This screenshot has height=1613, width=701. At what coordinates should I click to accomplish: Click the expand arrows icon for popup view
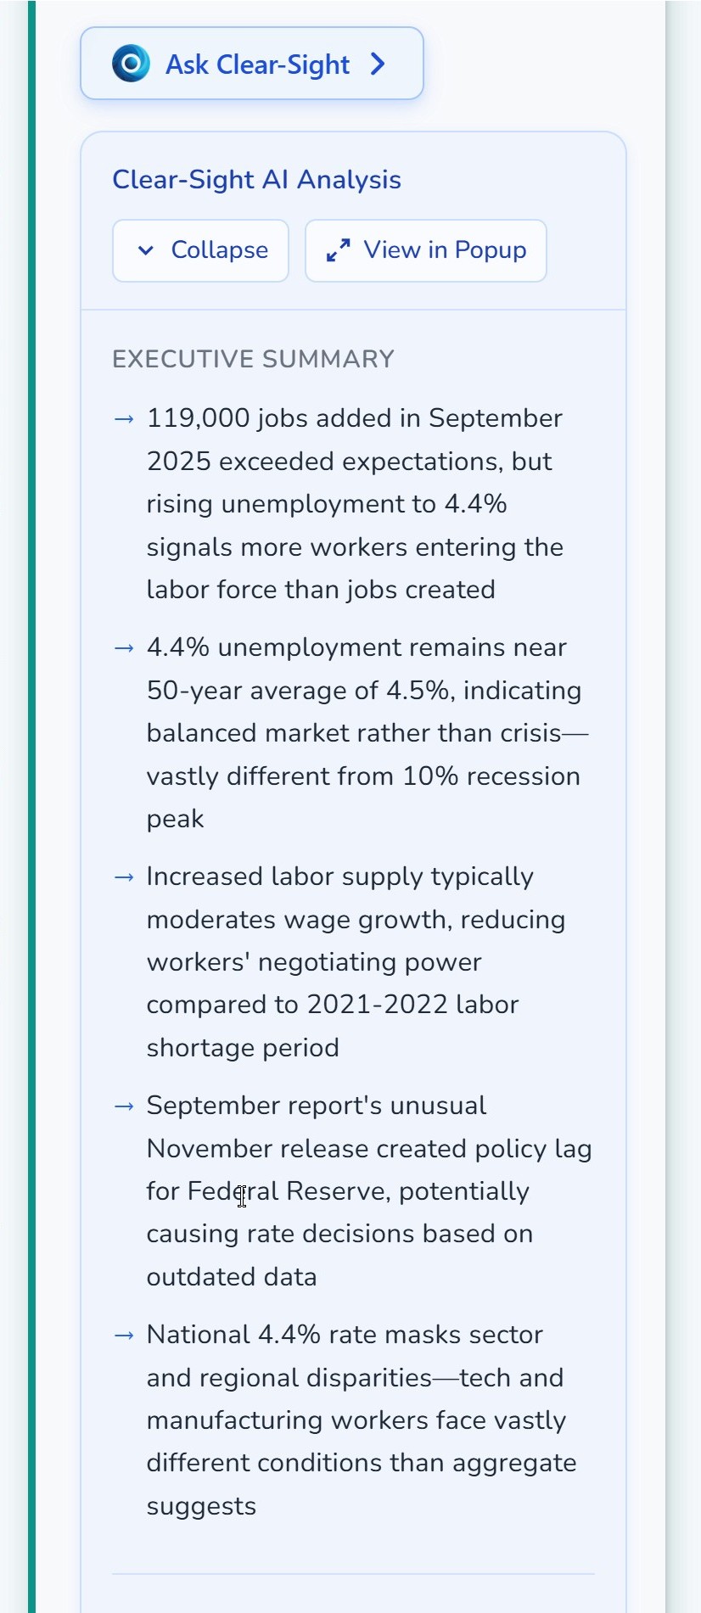[x=338, y=250]
